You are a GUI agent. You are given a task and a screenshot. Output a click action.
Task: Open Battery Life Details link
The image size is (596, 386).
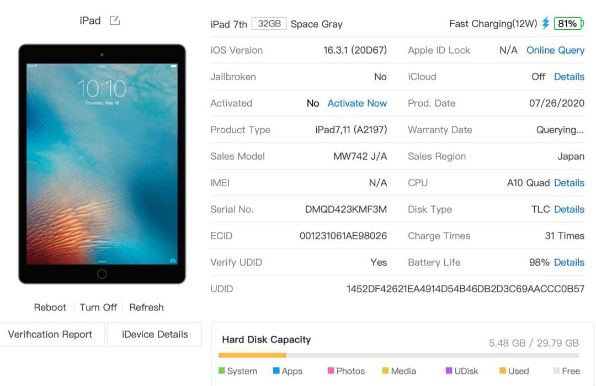point(569,262)
